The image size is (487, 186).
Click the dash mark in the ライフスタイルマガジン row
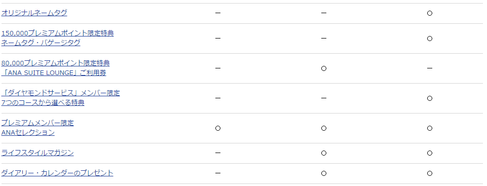pyautogui.click(x=218, y=153)
